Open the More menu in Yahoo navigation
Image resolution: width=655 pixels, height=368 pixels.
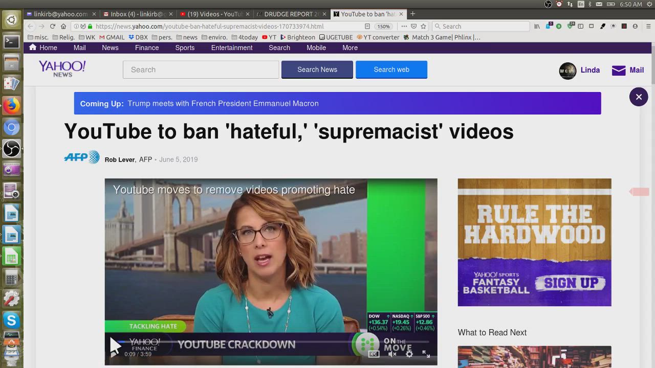350,48
